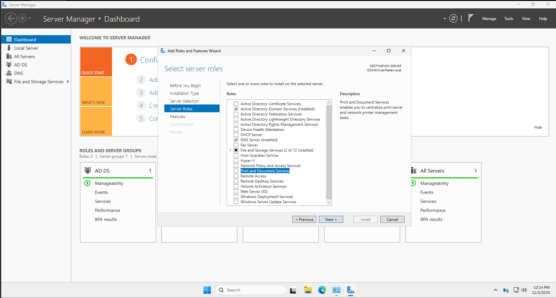
Task: Open the notifications flag icon
Action: coord(471,18)
